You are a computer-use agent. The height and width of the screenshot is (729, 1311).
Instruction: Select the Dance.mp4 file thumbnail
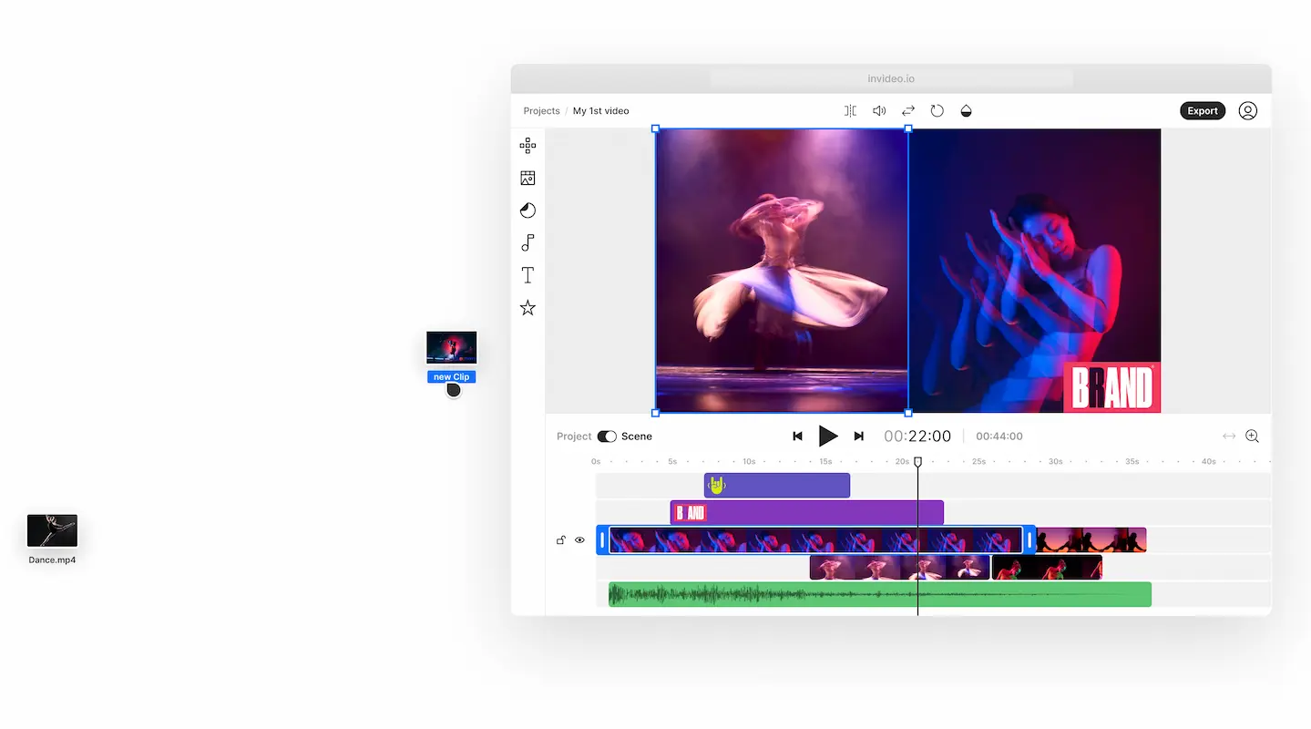[52, 530]
